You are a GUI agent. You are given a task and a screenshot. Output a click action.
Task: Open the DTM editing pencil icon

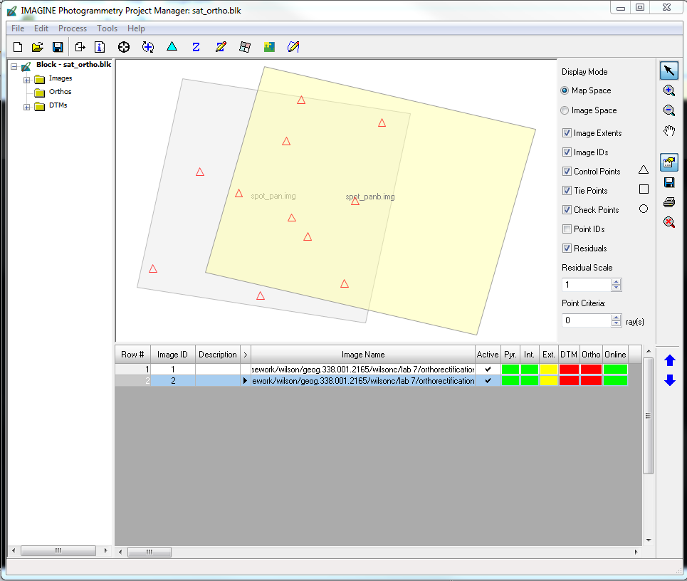[221, 47]
